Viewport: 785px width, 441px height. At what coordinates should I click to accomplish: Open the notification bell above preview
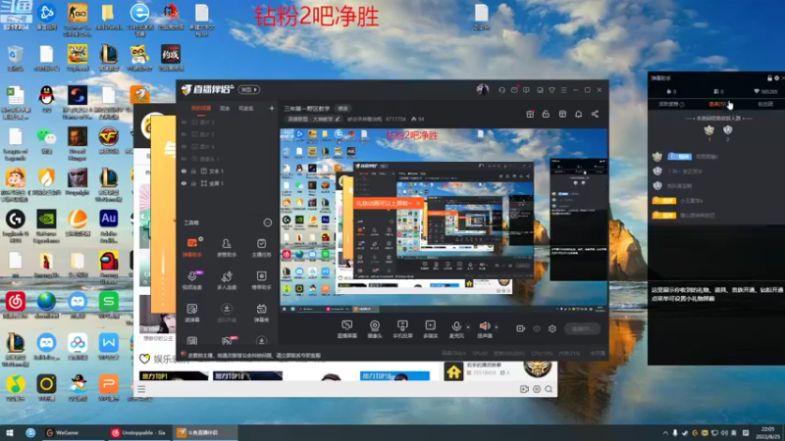tap(578, 114)
